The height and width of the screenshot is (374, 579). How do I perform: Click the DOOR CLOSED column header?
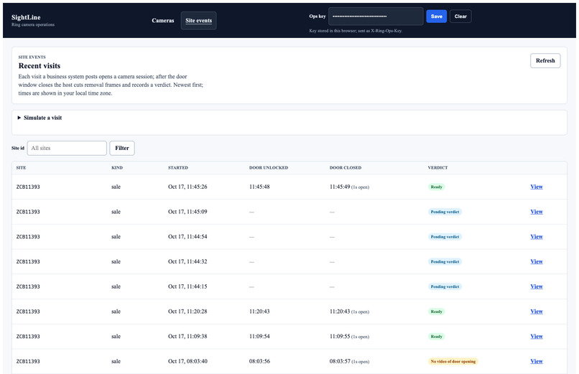(x=346, y=167)
